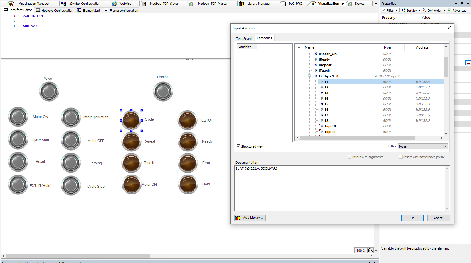Image resolution: width=471 pixels, height=263 pixels.
Task: Select the Motor OFF push button
Action: tap(71, 141)
